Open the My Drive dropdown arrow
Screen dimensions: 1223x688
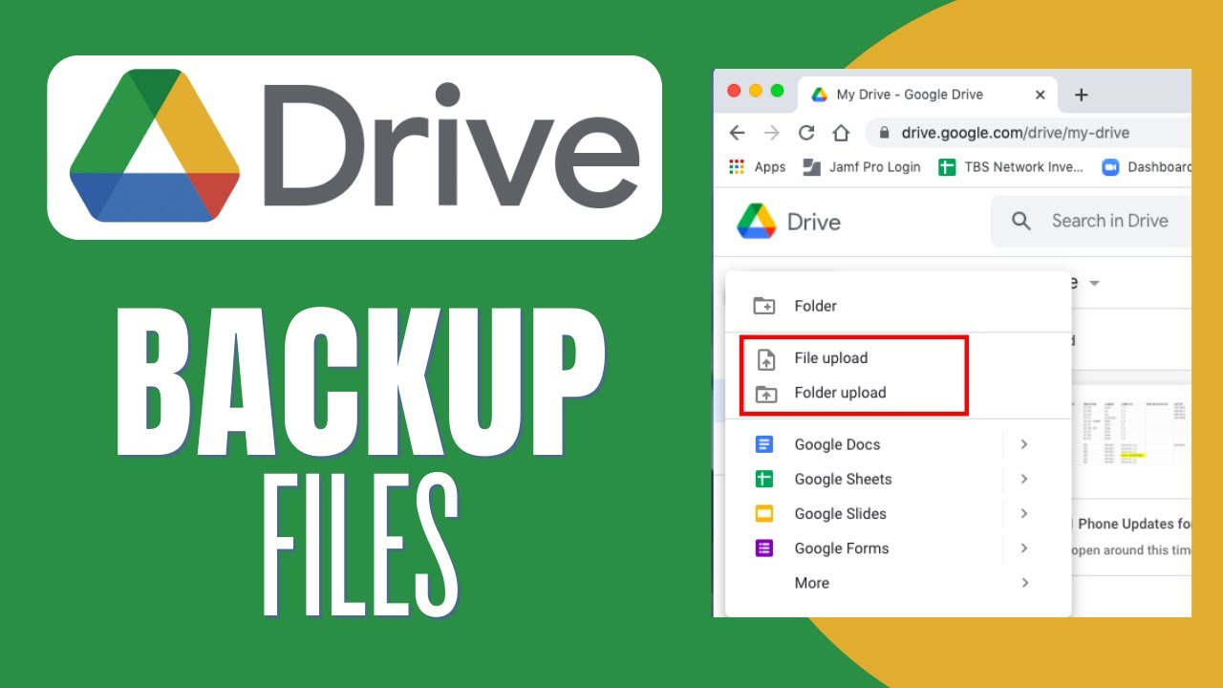pyautogui.click(x=1094, y=284)
